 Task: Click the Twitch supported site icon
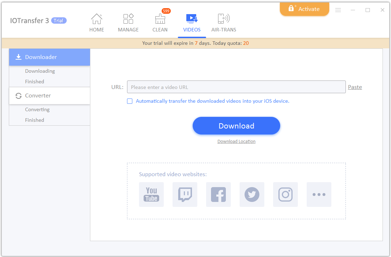[x=185, y=195]
